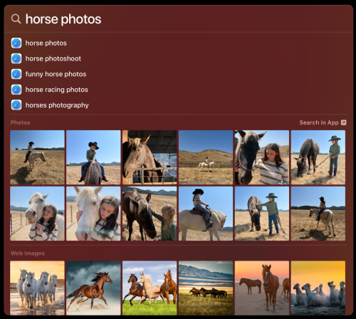356x319 pixels.
Task: Click Safari icon beside 'horses photography'
Action: click(x=16, y=105)
